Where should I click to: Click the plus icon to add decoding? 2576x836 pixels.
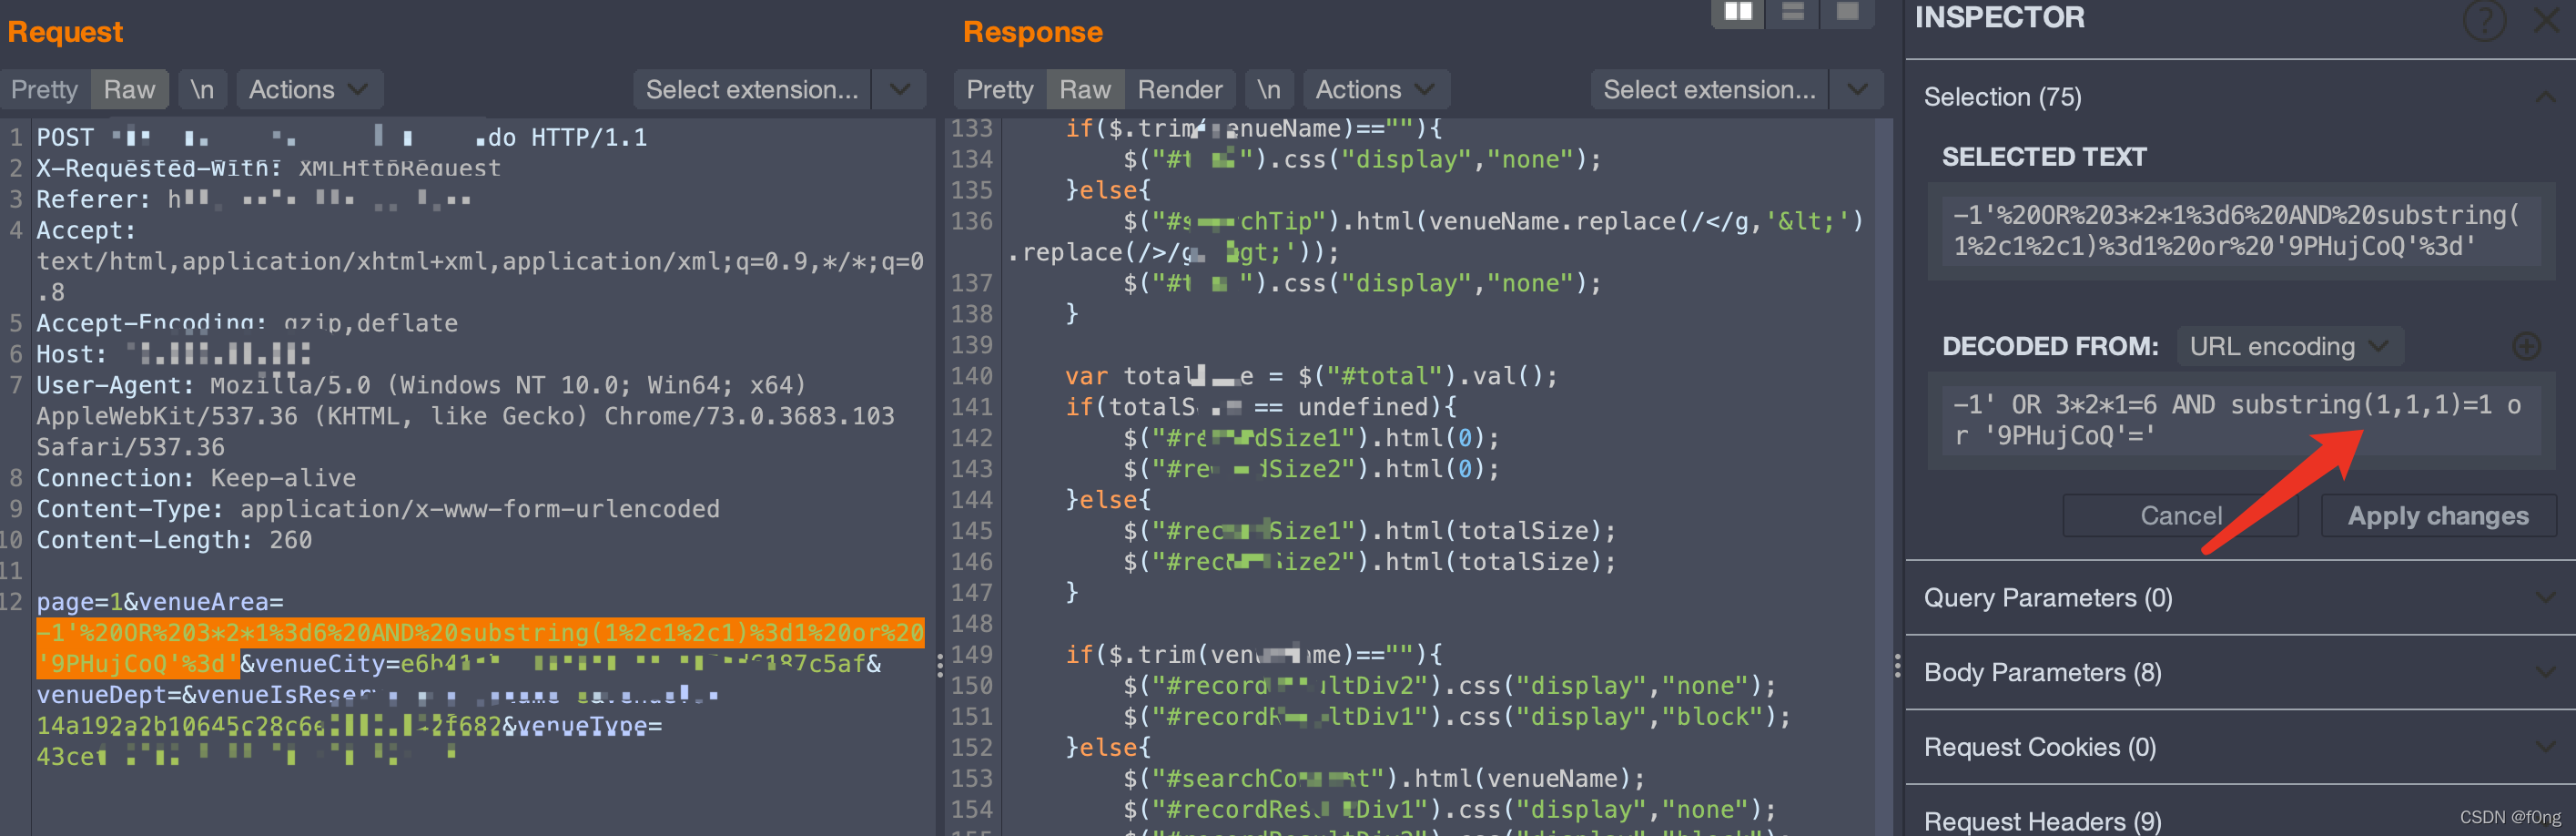(x=2526, y=346)
